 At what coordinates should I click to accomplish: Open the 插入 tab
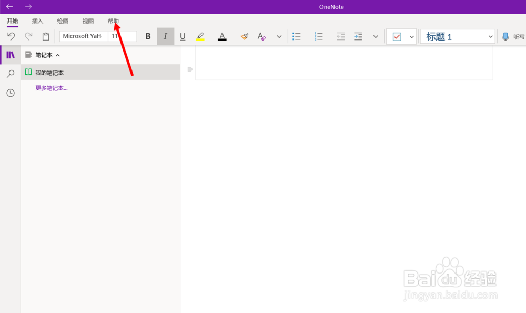pos(37,21)
